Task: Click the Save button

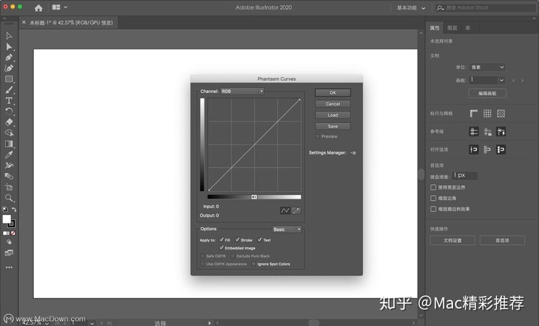Action: [x=332, y=127]
